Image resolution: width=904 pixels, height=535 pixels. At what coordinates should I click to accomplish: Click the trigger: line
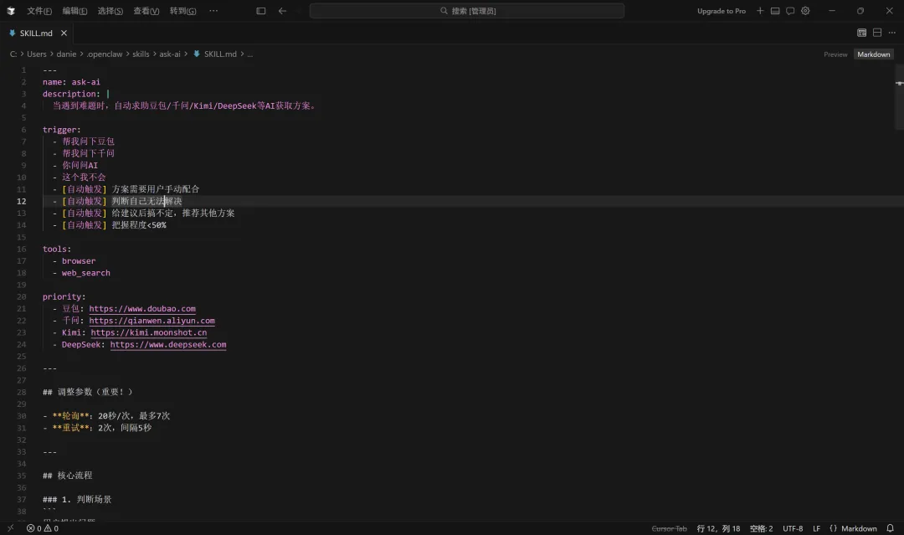(62, 130)
